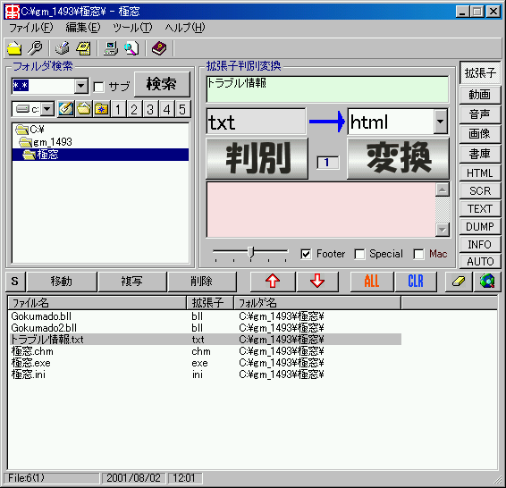Select the gm_1493 tree folder
The height and width of the screenshot is (488, 506).
[x=46, y=142]
